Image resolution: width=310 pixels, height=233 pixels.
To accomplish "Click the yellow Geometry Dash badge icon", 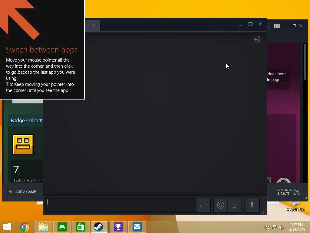I will pyautogui.click(x=23, y=145).
